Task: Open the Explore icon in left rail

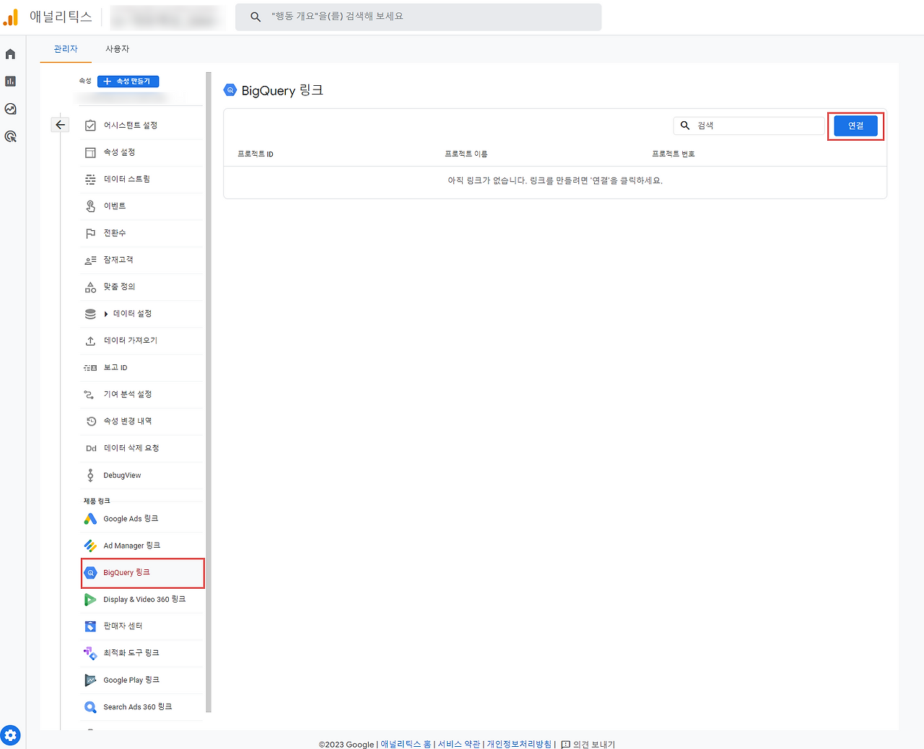Action: pyautogui.click(x=10, y=109)
